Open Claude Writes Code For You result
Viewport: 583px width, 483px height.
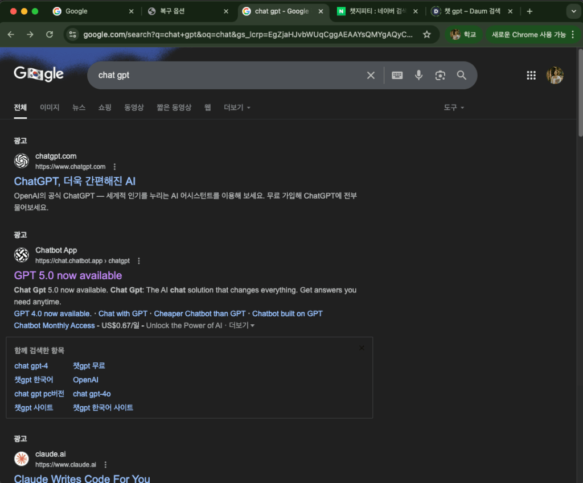[x=82, y=478]
